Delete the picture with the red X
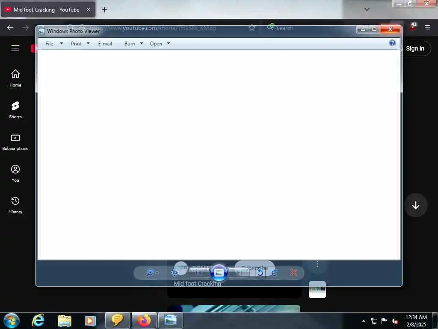This screenshot has width=438, height=329. click(x=293, y=272)
